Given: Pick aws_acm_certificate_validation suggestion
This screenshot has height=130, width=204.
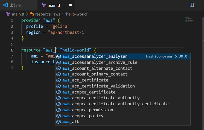Looking at the screenshot, I should pos(123,86).
